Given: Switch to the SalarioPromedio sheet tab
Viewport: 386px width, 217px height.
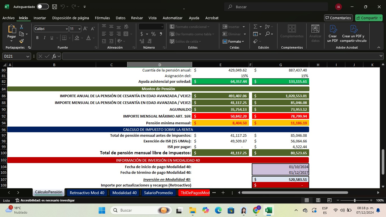Looking at the screenshot, I should (158, 193).
